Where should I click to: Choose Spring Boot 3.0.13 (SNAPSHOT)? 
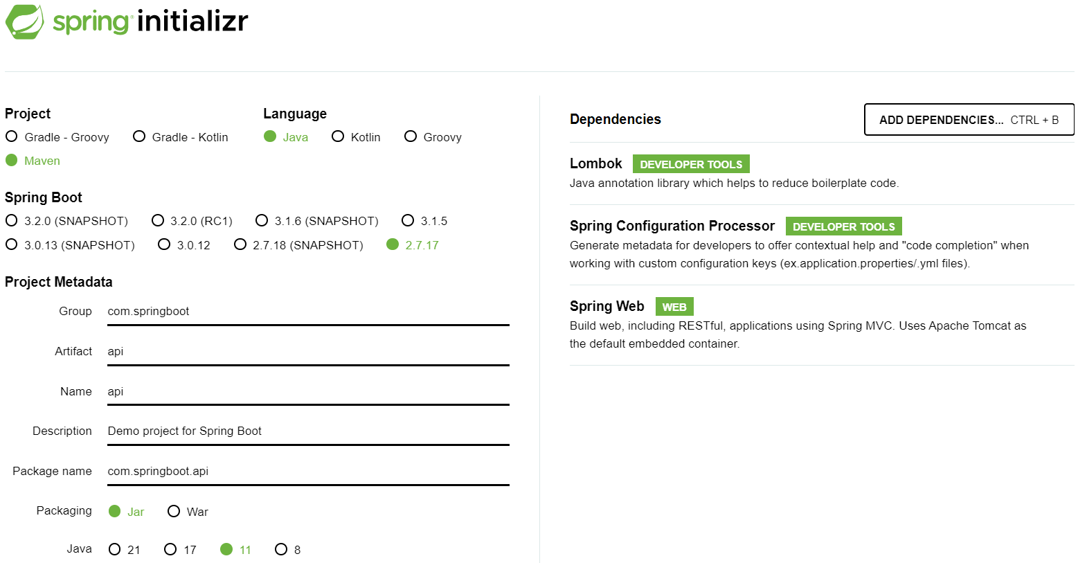pos(70,245)
